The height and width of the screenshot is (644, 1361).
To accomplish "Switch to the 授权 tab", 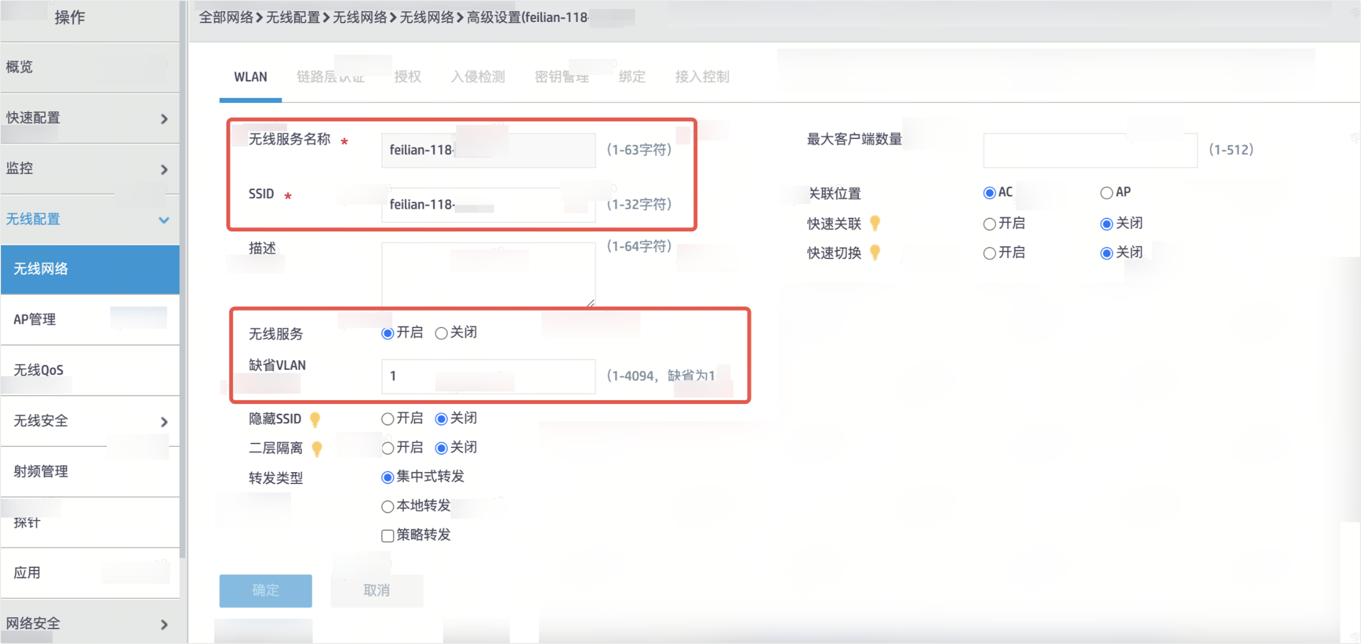I will (407, 77).
